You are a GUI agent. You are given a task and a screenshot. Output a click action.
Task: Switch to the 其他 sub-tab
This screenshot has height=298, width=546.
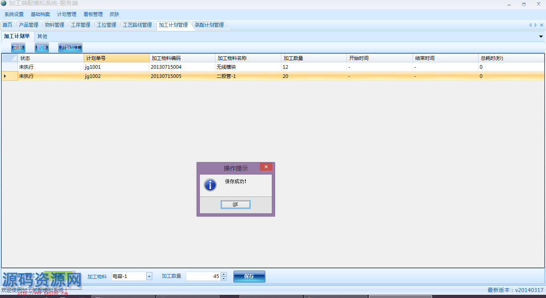pos(42,36)
